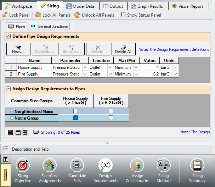
Task: Open Assign Cost Libraries panel
Action: click(137, 170)
